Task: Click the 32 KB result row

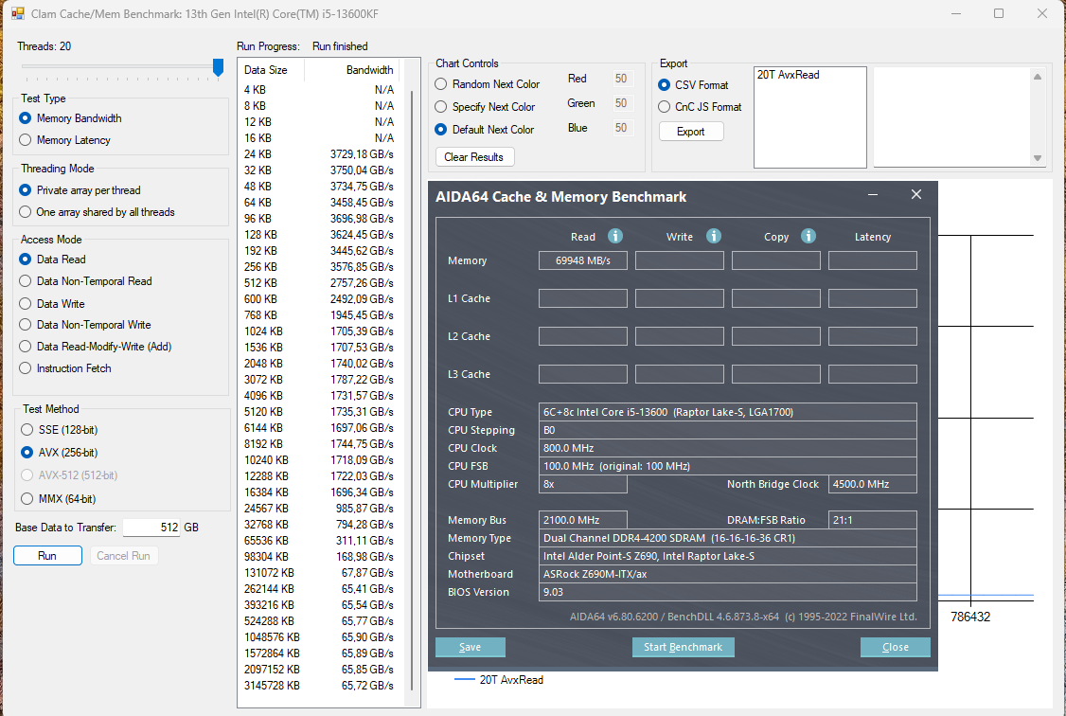Action: (x=319, y=170)
